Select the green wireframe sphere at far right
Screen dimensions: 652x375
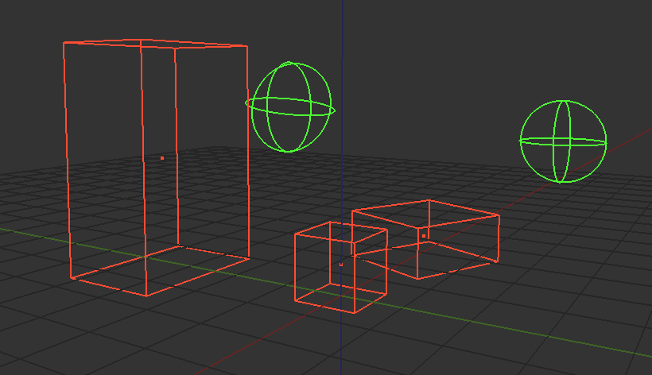pos(563,141)
